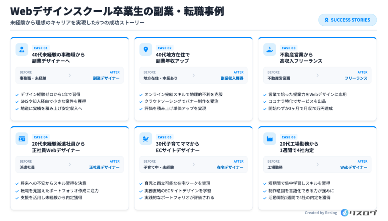Click the award ribbon icon beside SUCCESS STORIES
This screenshot has width=388, height=221.
tap(326, 20)
